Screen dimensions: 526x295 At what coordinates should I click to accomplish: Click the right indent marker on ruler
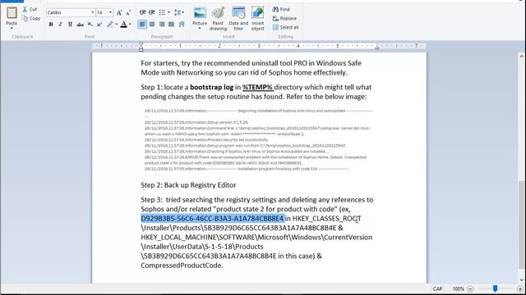tap(377, 48)
